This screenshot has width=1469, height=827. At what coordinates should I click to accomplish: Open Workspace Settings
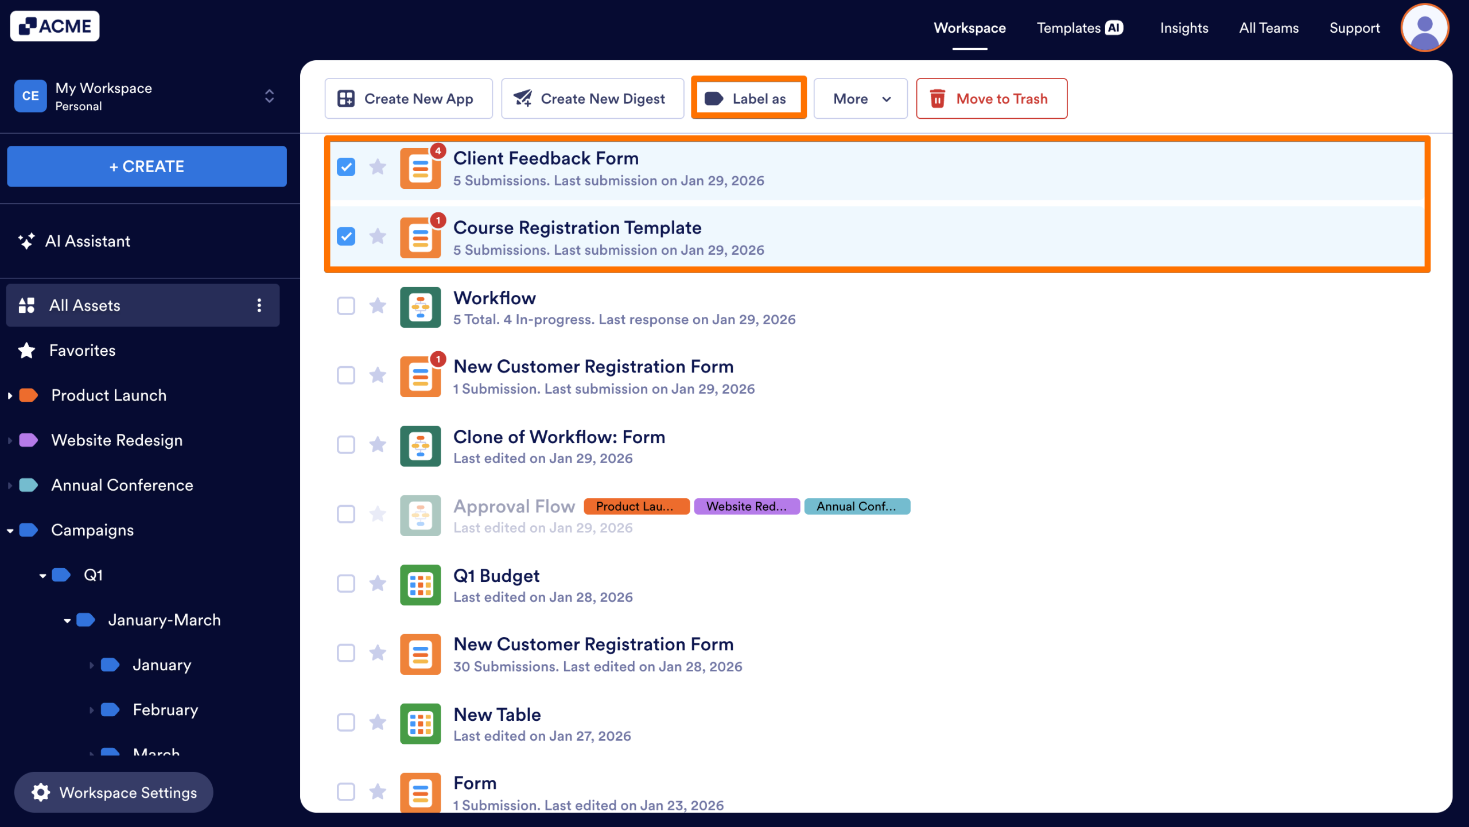click(114, 793)
